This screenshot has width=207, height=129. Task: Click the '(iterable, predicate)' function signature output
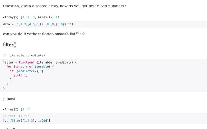27,55
